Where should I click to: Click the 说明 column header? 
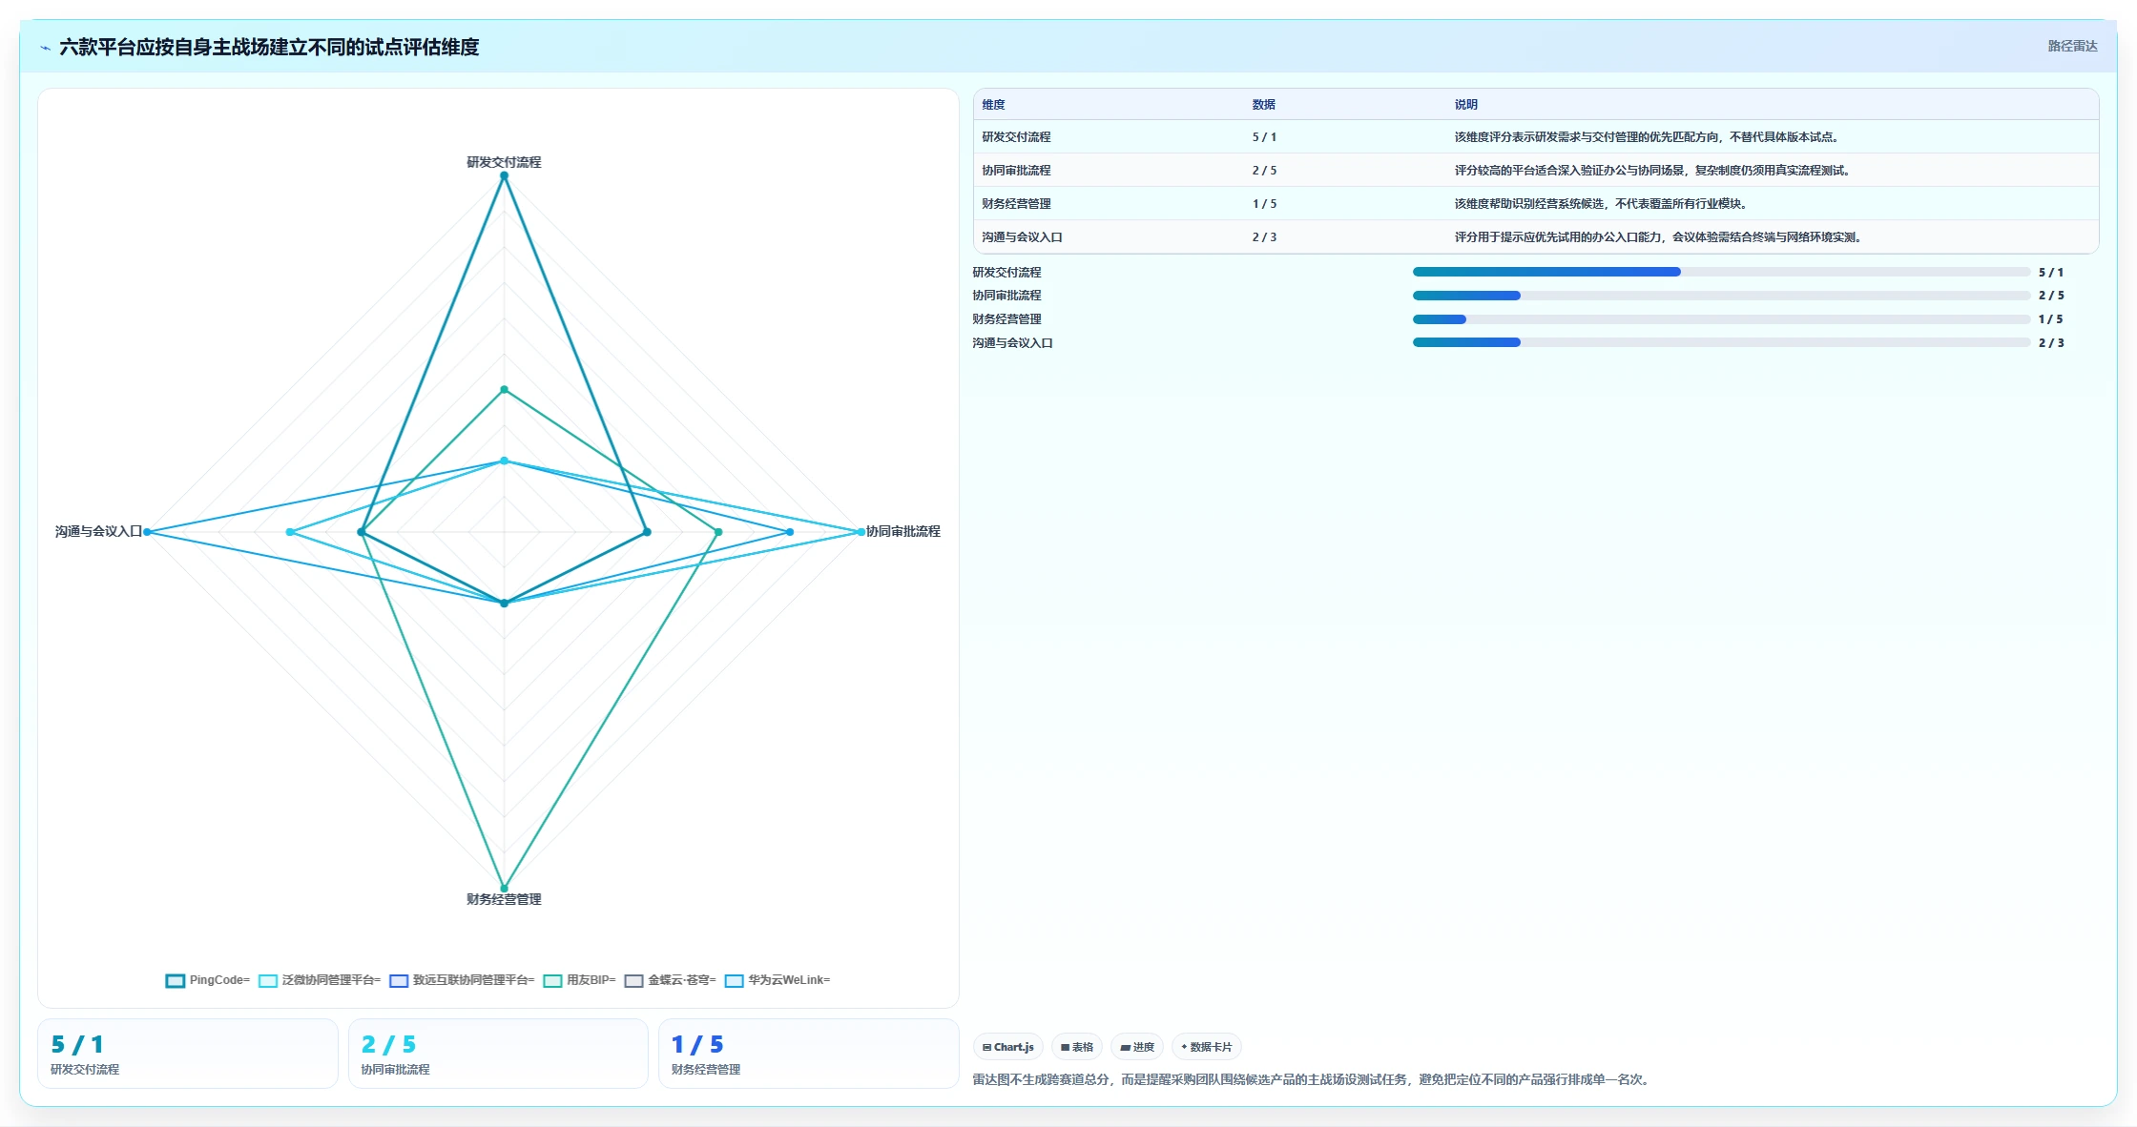[x=1466, y=105]
